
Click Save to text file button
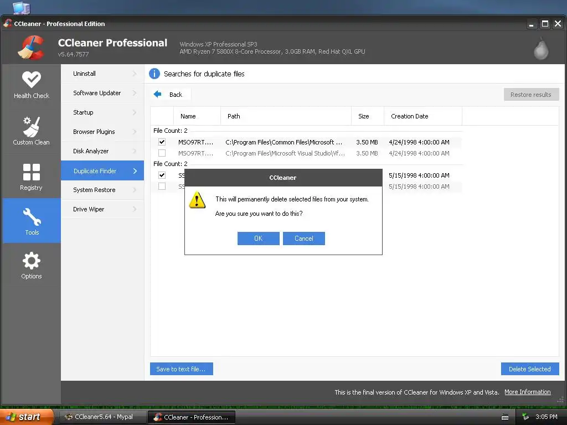(x=181, y=369)
